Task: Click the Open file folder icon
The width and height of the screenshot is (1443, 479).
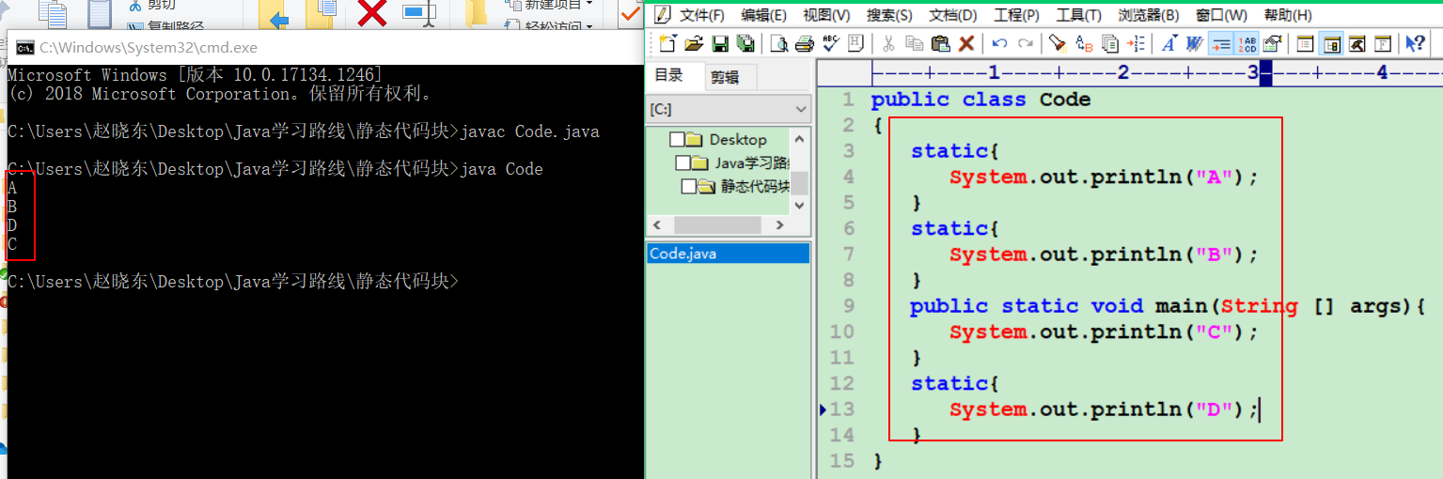Action: pyautogui.click(x=694, y=43)
